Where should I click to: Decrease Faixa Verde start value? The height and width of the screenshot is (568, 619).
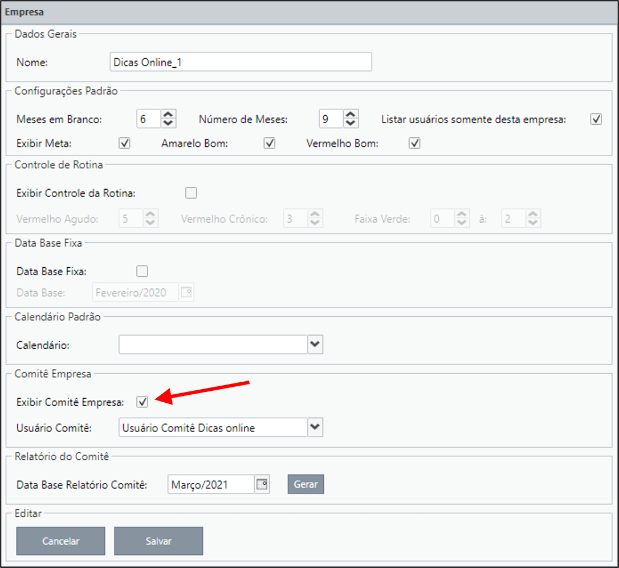coord(462,223)
